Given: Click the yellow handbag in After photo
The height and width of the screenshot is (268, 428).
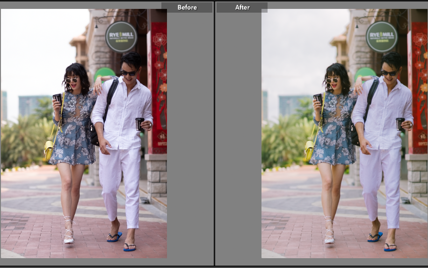Looking at the screenshot, I should pyautogui.click(x=309, y=150).
